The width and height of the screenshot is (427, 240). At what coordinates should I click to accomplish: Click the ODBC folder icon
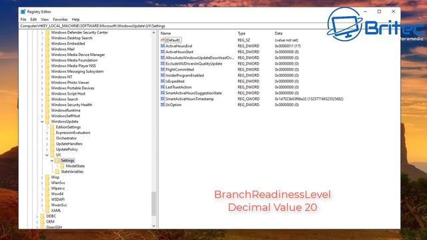(43, 216)
